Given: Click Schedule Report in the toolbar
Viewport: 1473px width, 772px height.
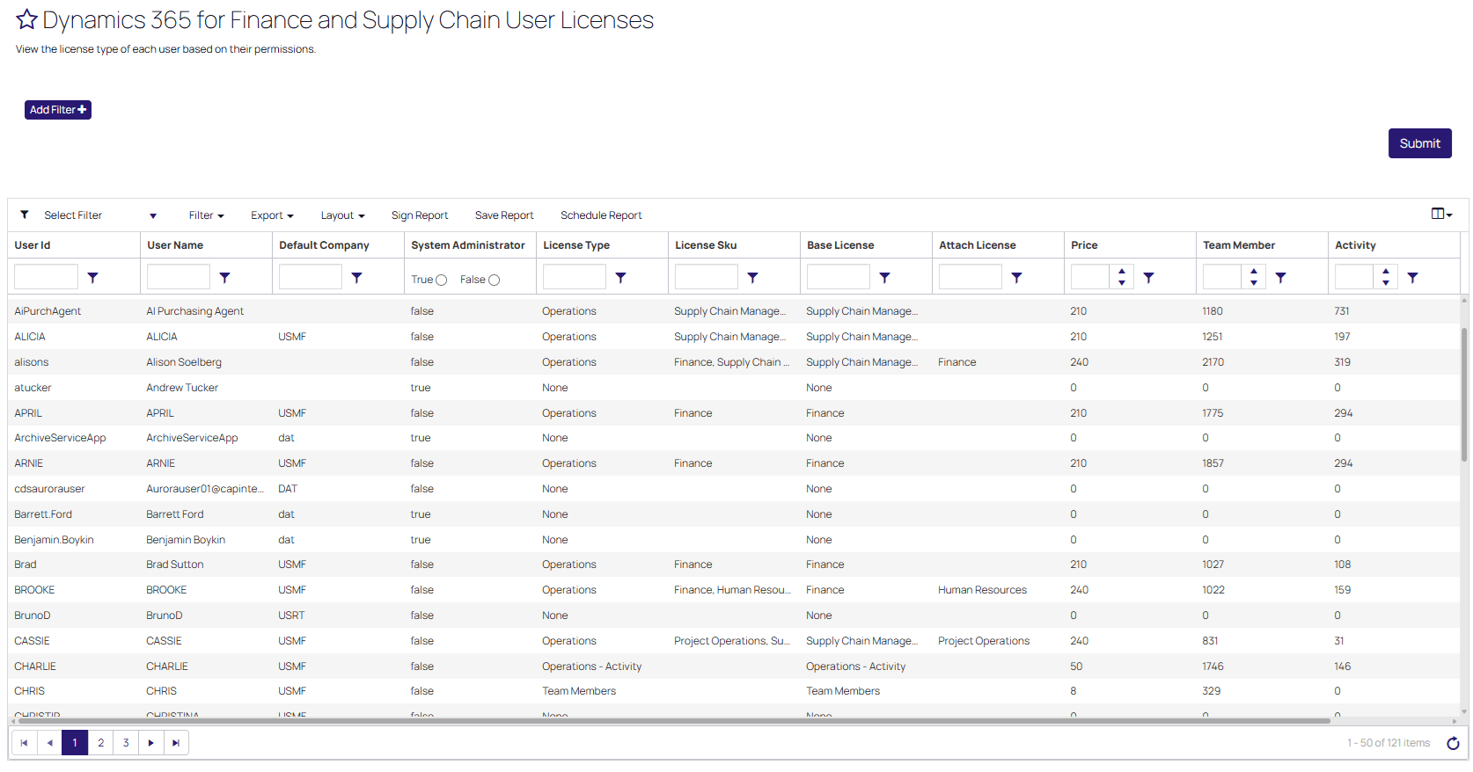Looking at the screenshot, I should [601, 215].
